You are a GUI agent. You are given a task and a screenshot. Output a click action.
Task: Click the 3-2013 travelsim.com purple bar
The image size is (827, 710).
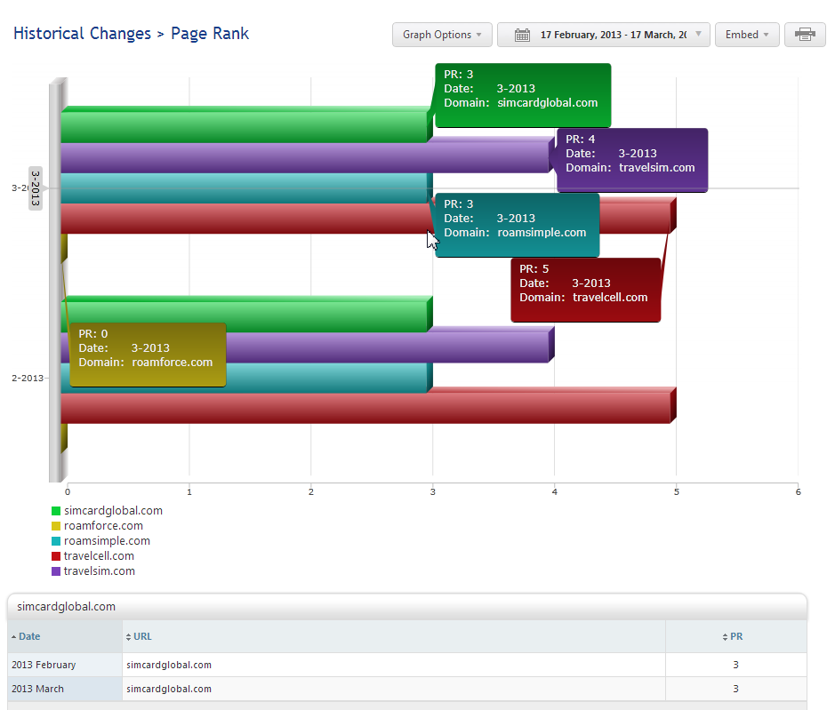click(302, 158)
